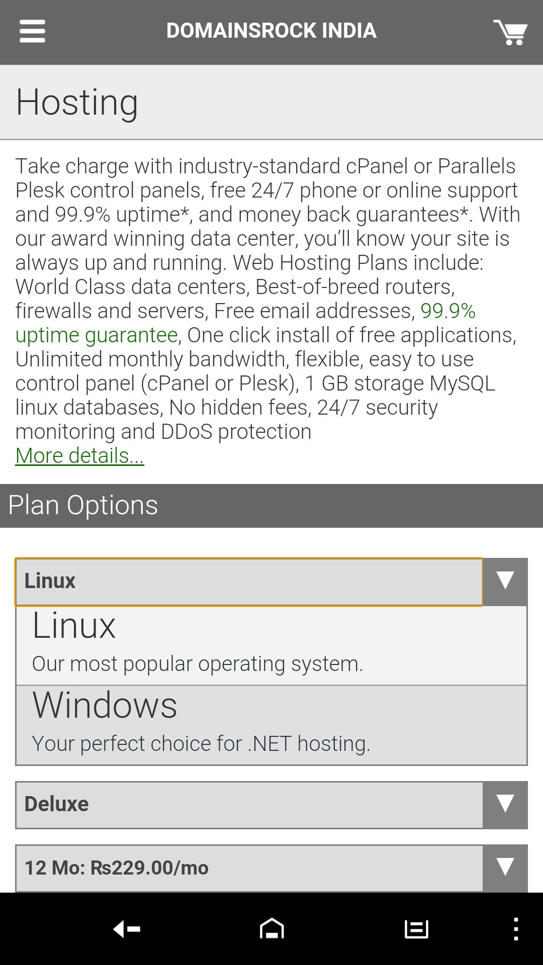This screenshot has height=965, width=543.
Task: Open the hamburger navigation menu
Action: 32,31
